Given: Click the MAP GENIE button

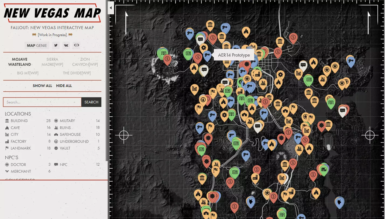Looking at the screenshot, I should (x=37, y=45).
